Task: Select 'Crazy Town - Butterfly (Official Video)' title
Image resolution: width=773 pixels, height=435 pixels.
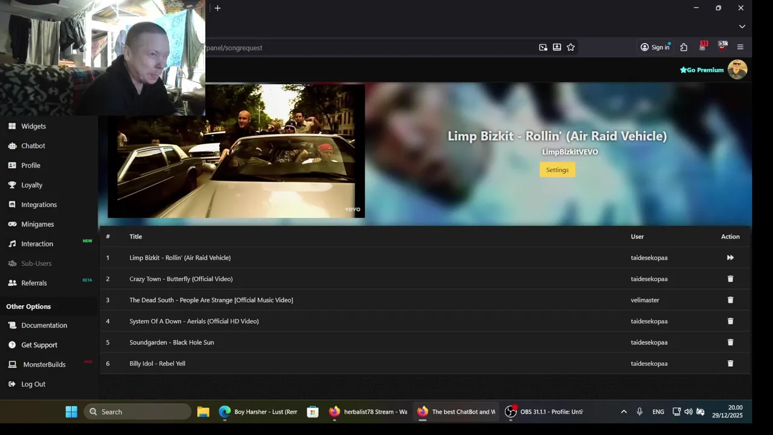Action: [181, 279]
